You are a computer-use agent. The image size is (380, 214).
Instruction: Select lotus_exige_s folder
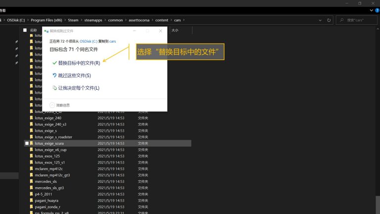46,131
